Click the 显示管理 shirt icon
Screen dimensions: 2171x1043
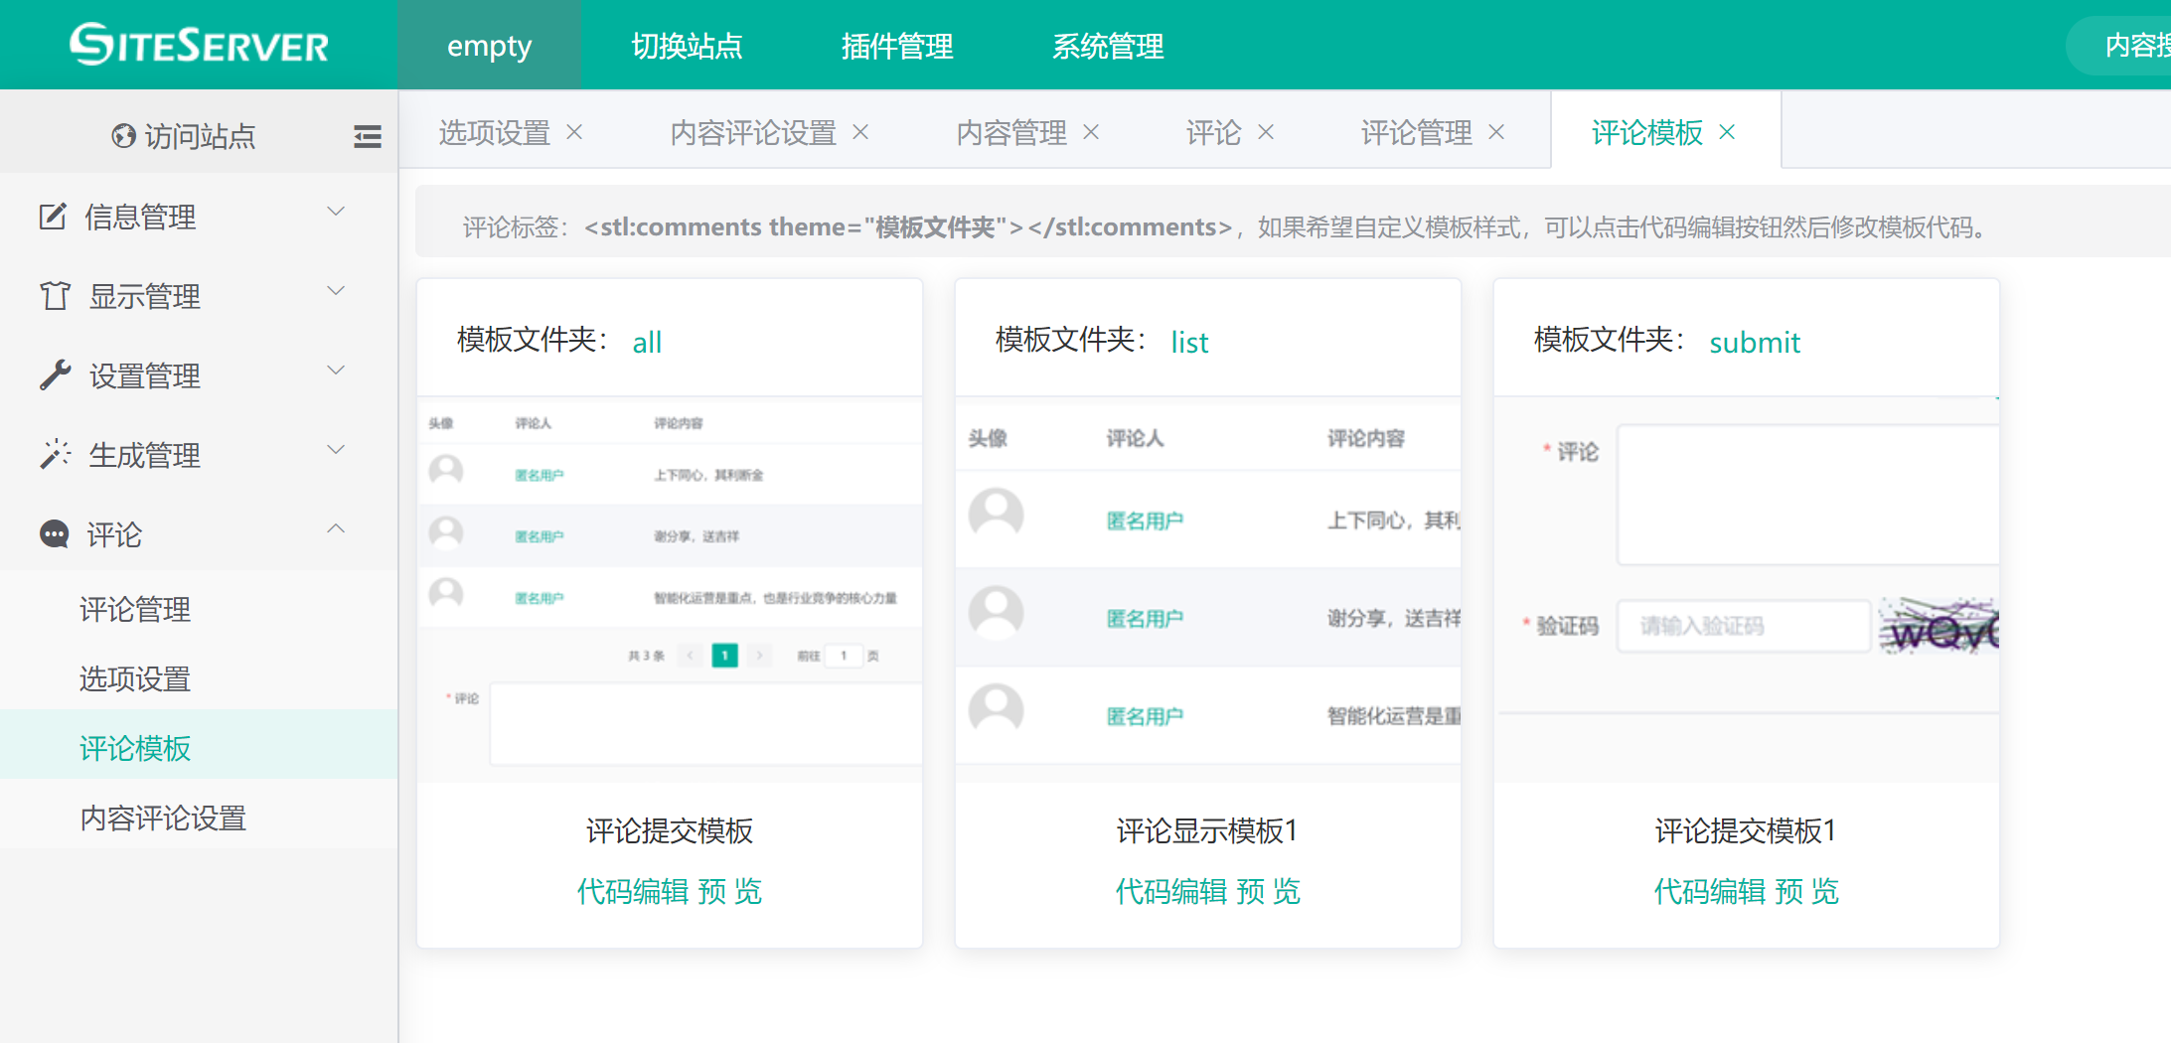click(x=55, y=296)
